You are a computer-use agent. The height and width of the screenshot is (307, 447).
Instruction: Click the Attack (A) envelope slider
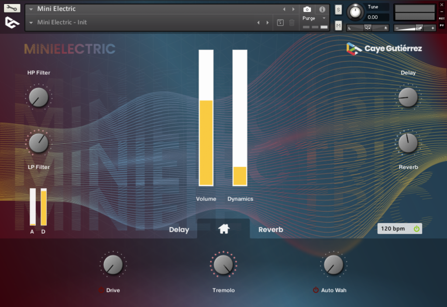(x=33, y=207)
